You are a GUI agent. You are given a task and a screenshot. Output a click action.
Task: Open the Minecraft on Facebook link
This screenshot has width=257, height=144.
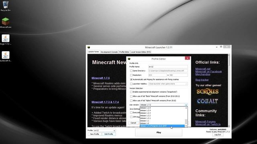[x=208, y=72]
